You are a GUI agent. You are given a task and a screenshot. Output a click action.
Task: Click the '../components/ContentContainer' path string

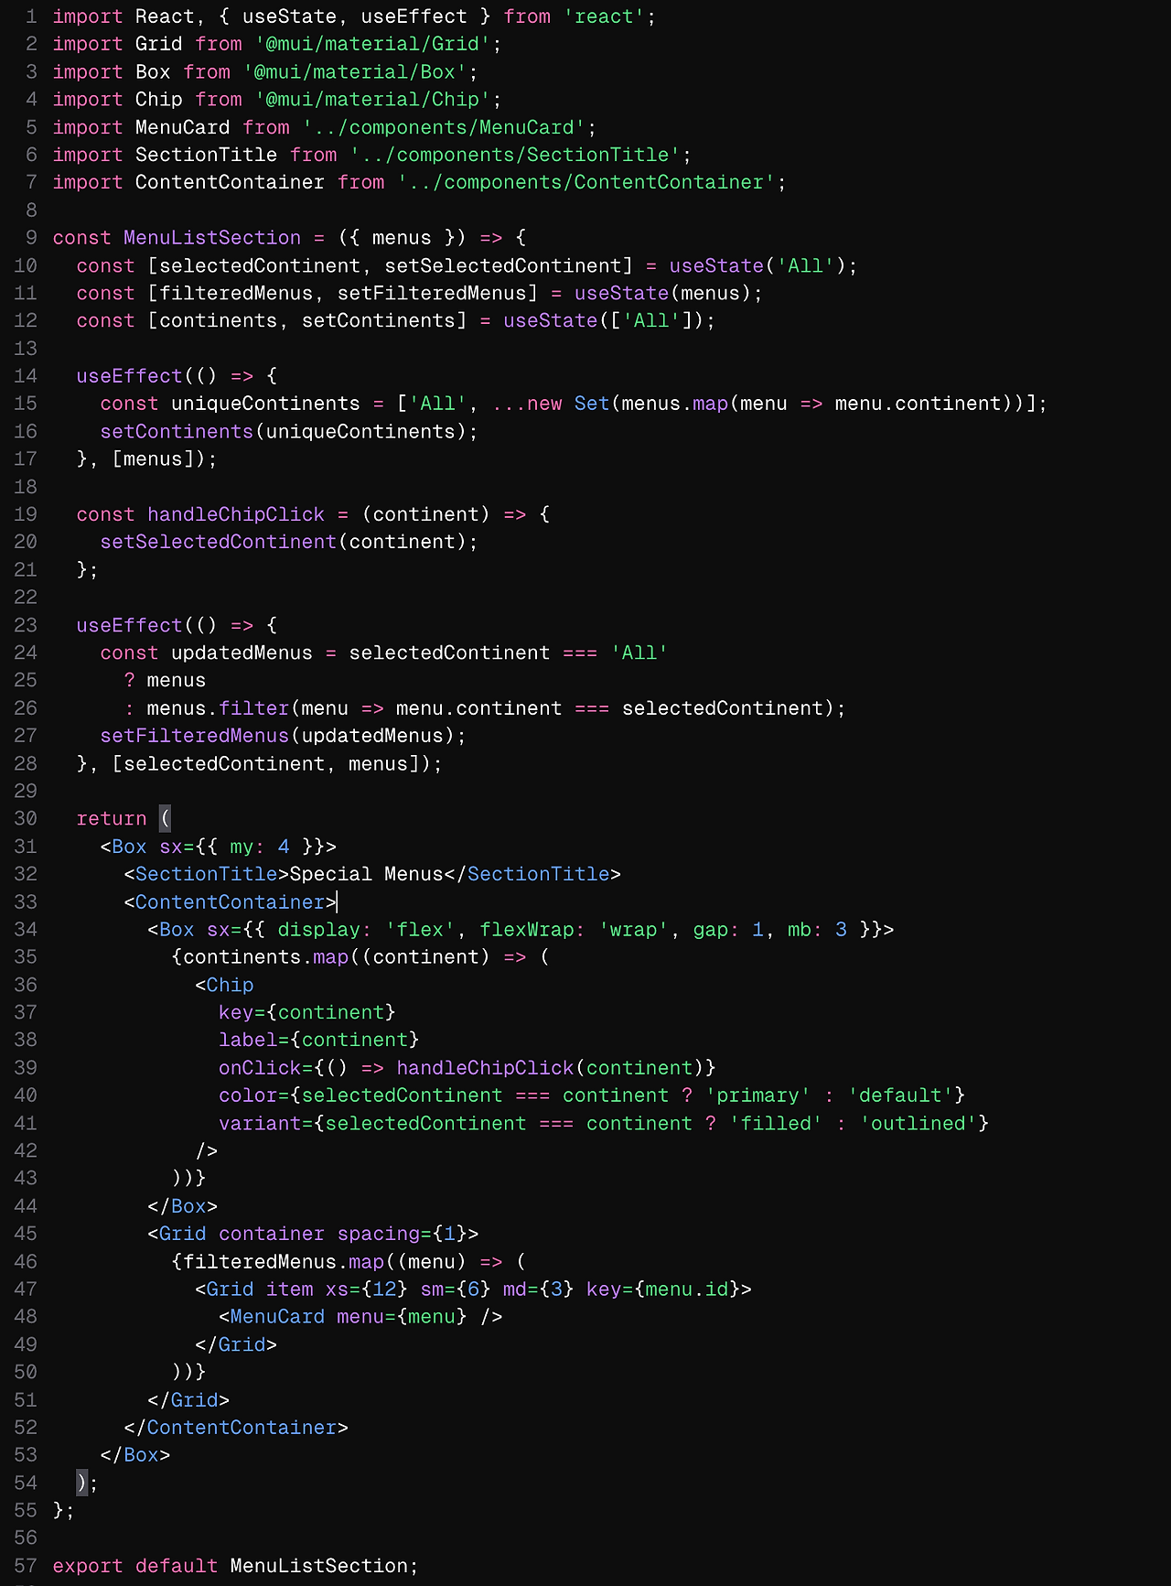pos(587,182)
